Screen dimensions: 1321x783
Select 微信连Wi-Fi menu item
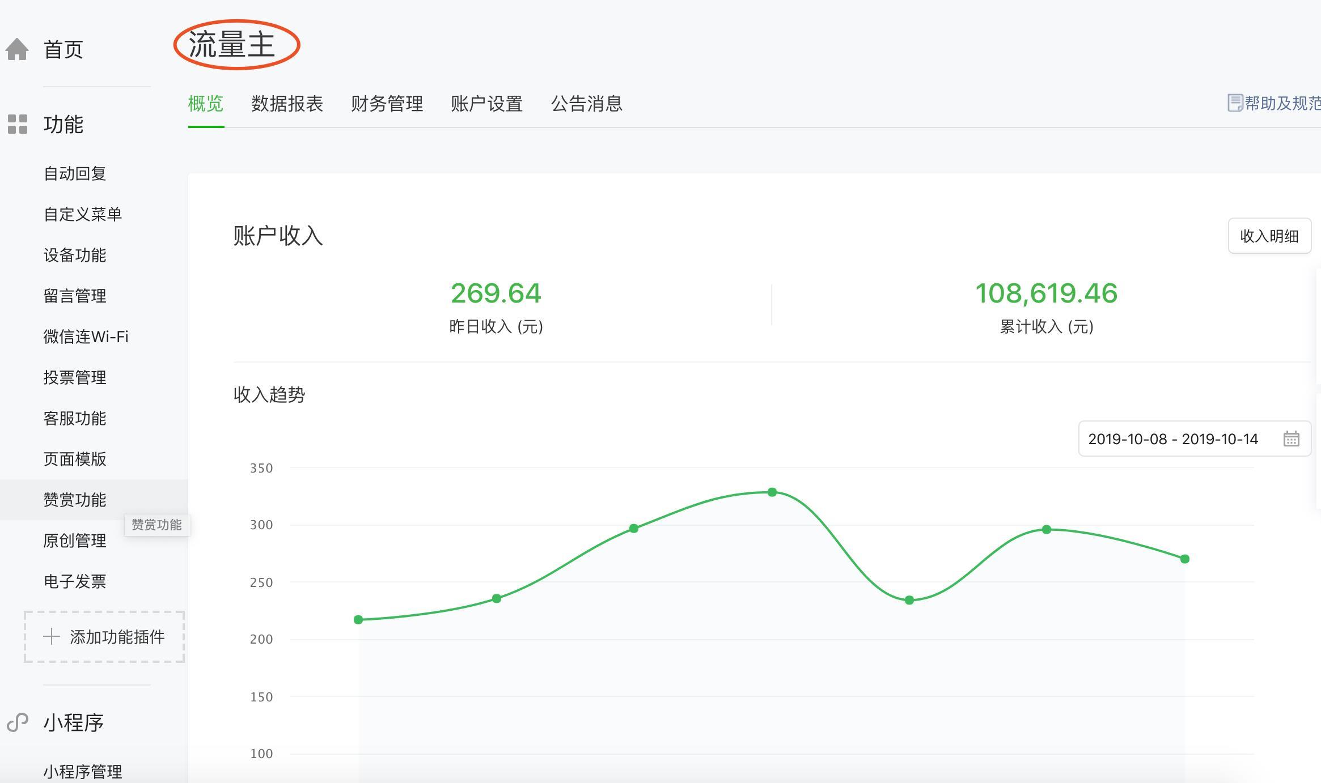coord(86,337)
